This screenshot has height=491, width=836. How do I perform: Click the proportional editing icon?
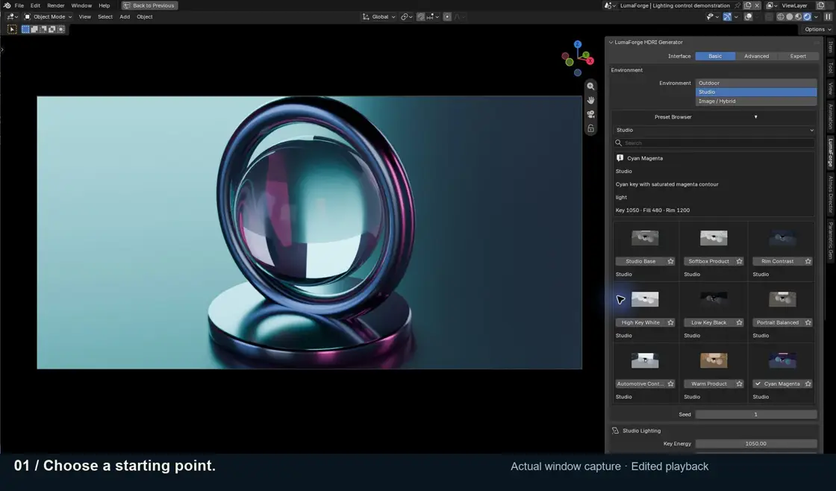(447, 16)
